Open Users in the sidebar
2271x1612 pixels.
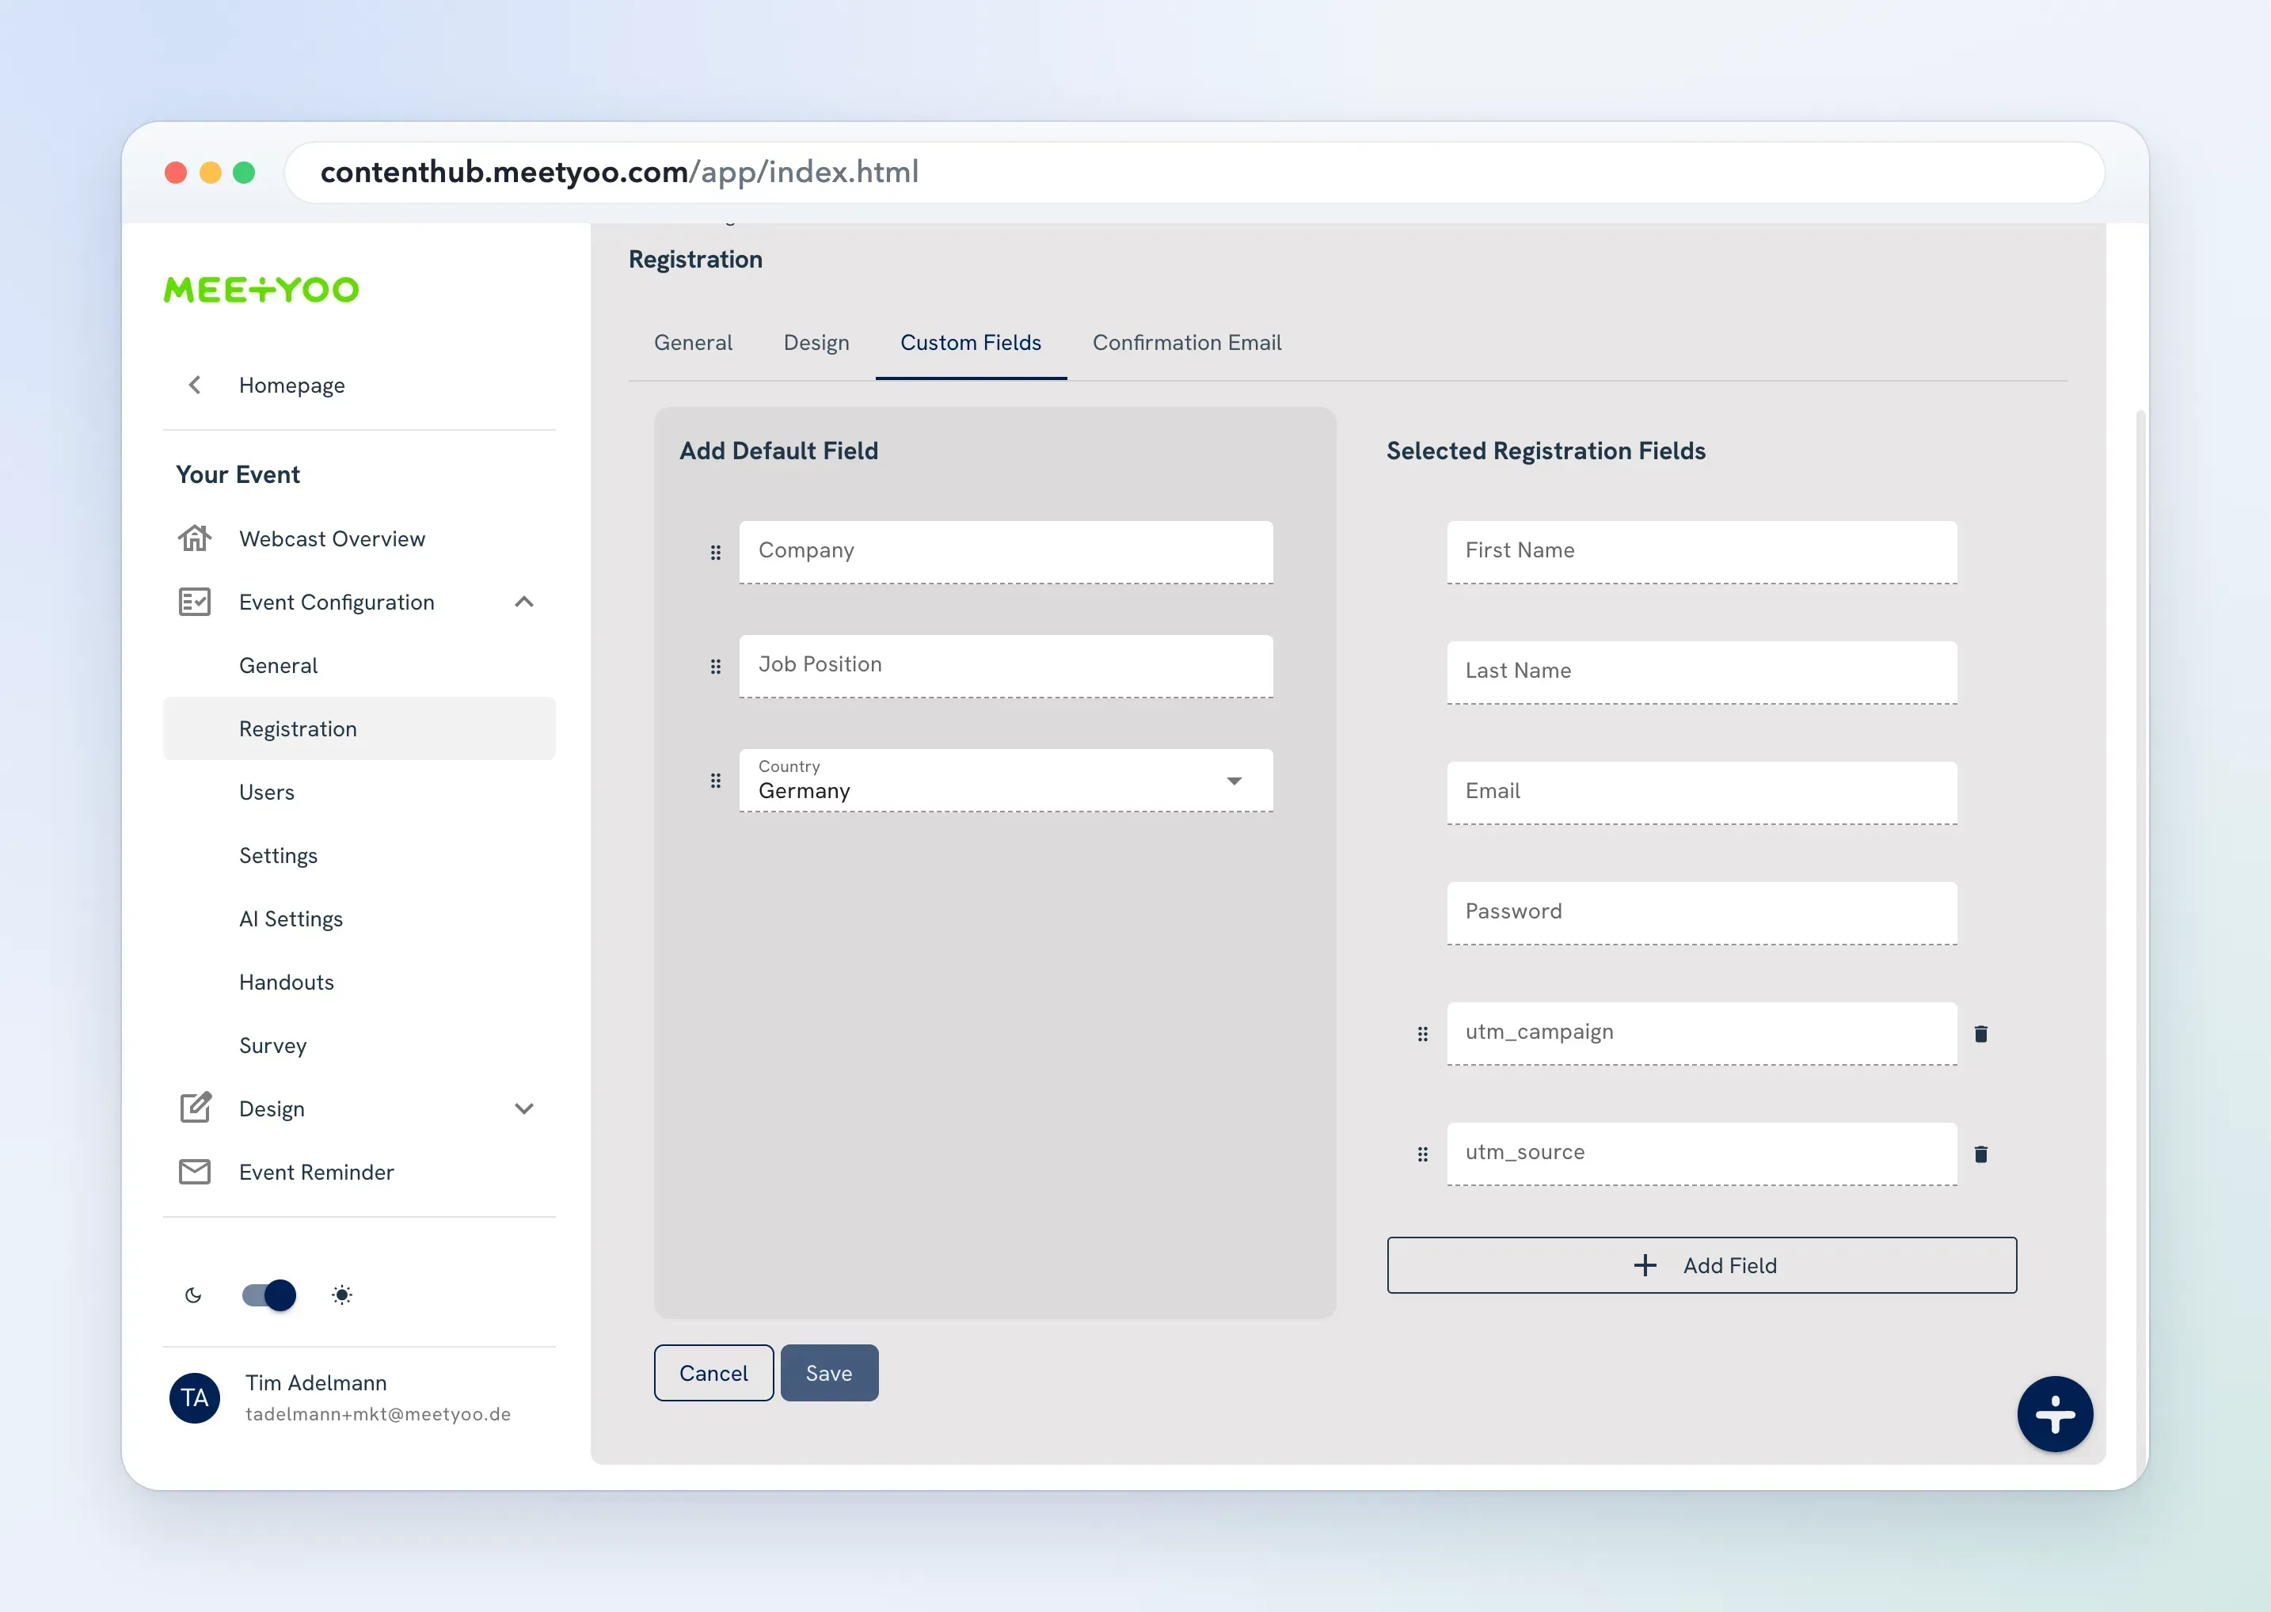267,792
